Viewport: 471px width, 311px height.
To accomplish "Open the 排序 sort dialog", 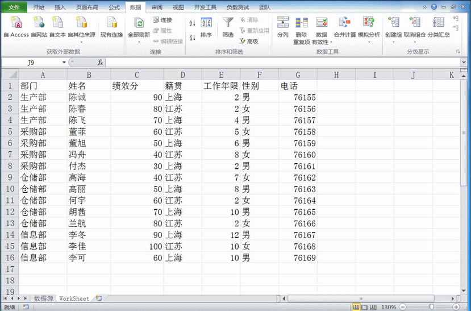I will [x=206, y=28].
